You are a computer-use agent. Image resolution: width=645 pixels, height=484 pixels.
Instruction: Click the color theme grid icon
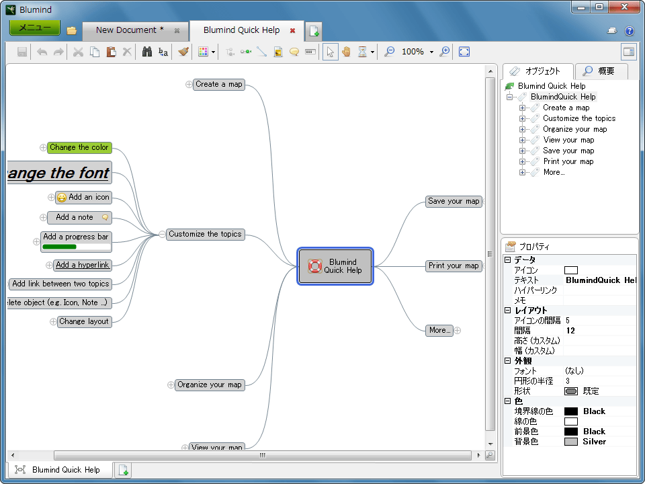[x=203, y=52]
